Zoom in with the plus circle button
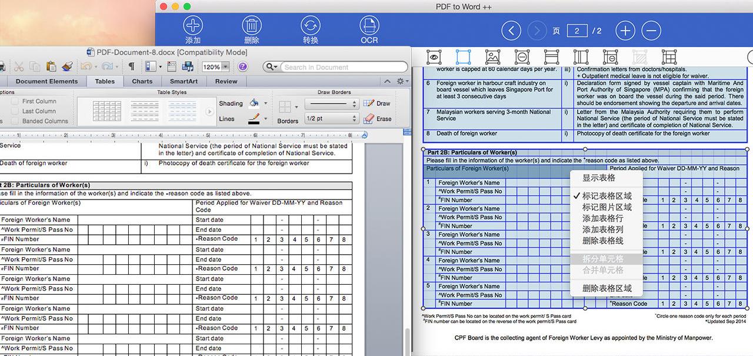The image size is (753, 356). (x=625, y=31)
